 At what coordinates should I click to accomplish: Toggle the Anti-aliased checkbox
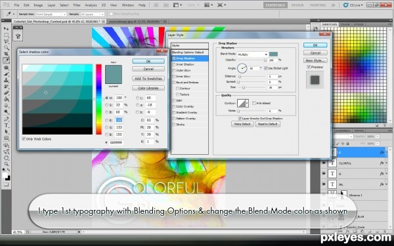pyautogui.click(x=254, y=103)
